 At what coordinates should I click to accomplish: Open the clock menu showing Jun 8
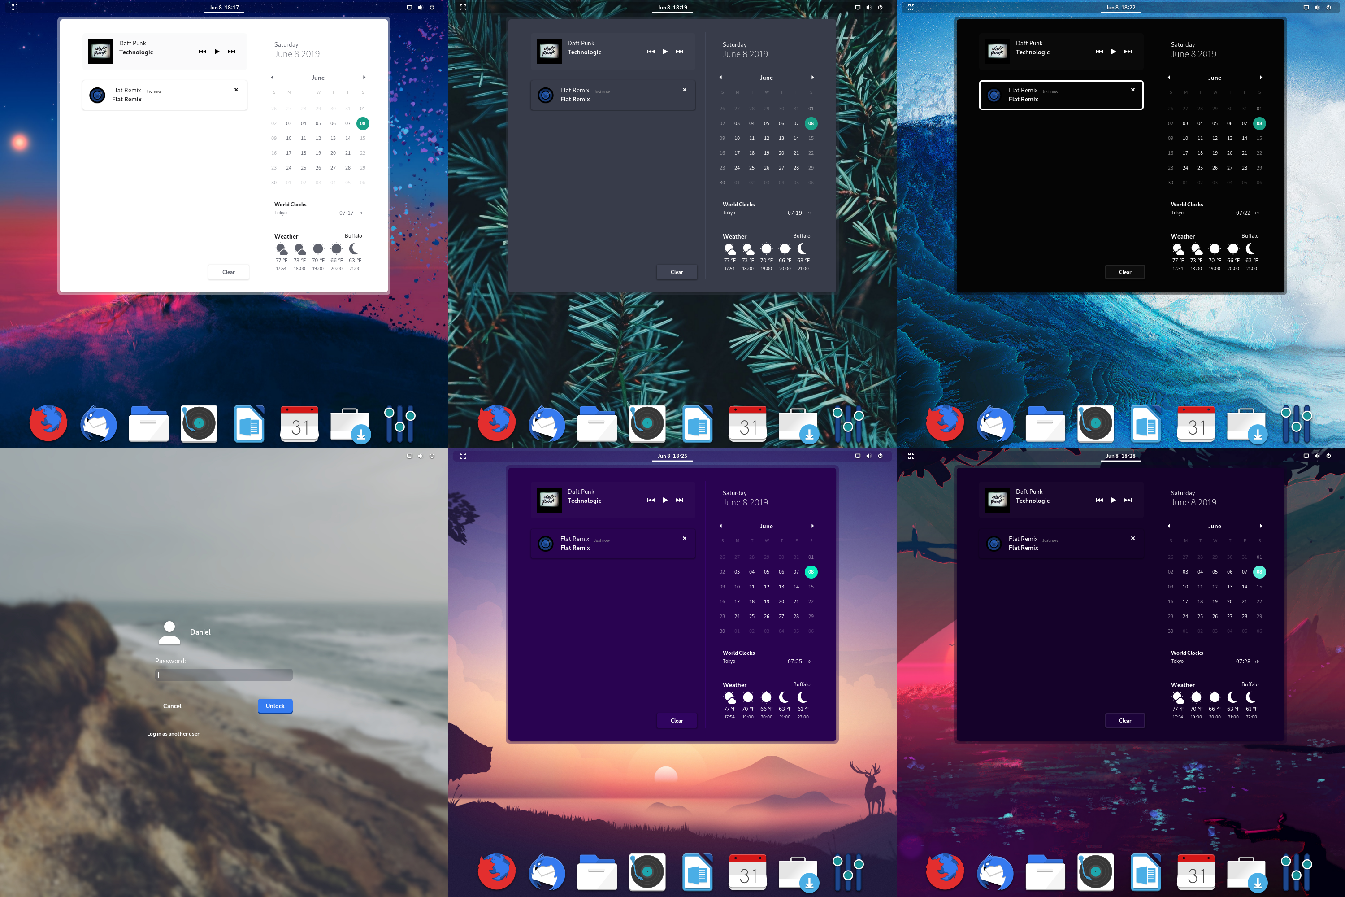[224, 8]
